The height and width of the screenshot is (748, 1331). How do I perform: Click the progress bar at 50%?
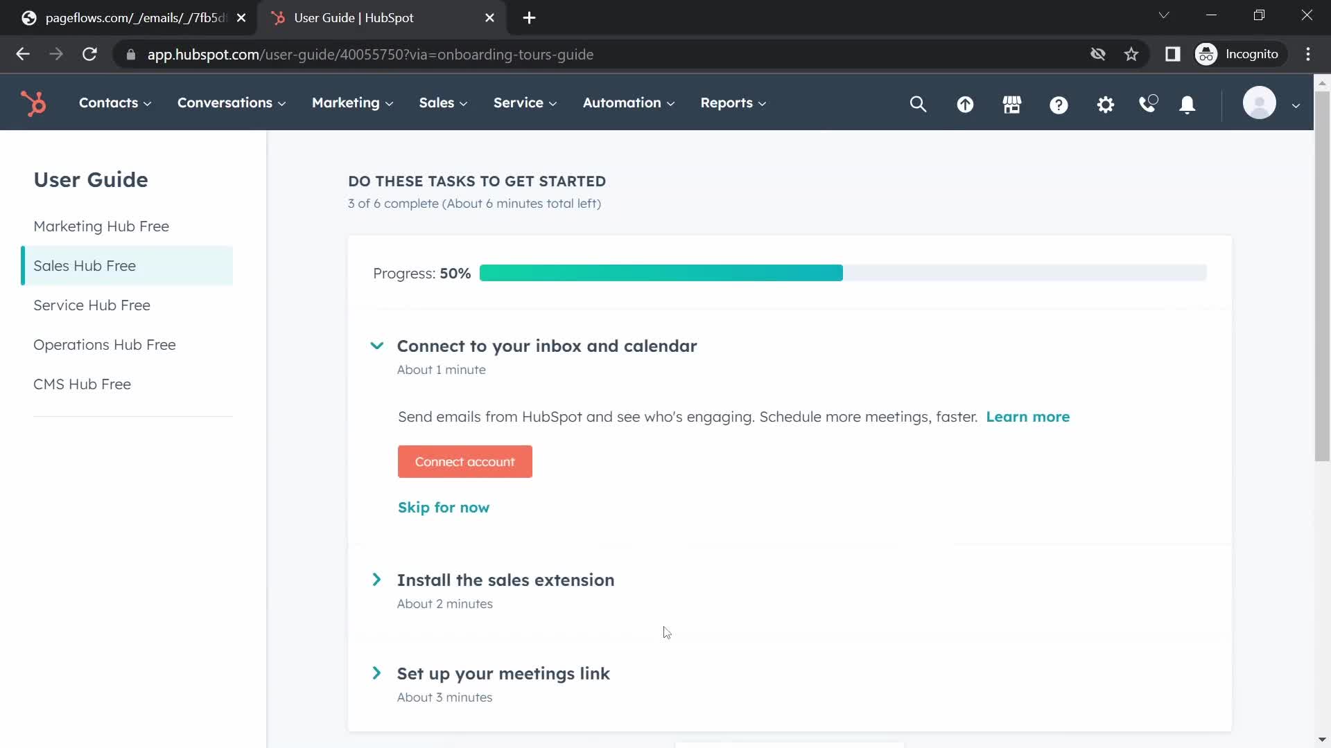[x=843, y=273]
